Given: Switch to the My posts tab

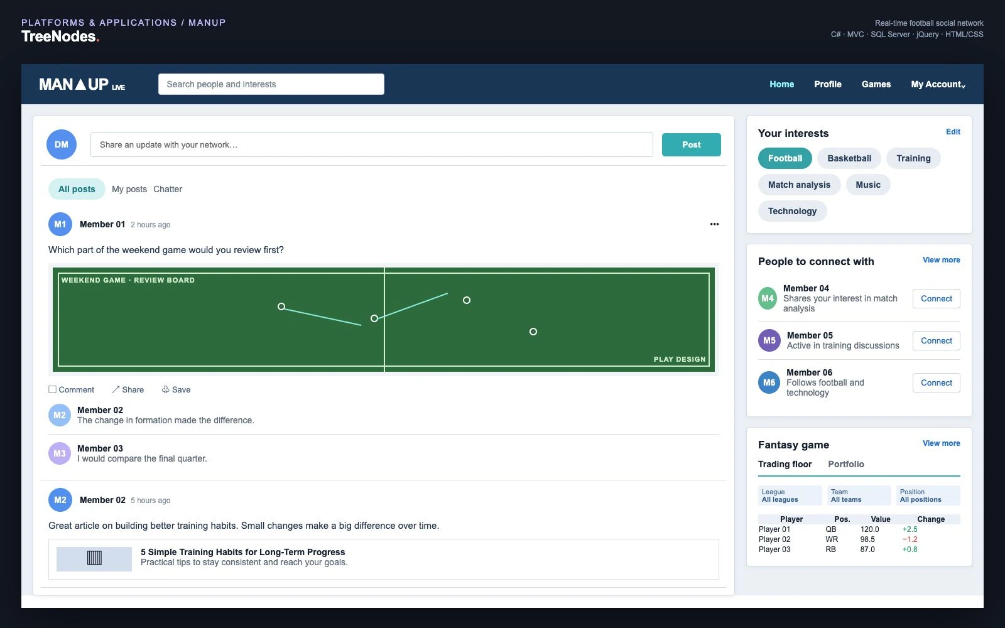Looking at the screenshot, I should 129,189.
